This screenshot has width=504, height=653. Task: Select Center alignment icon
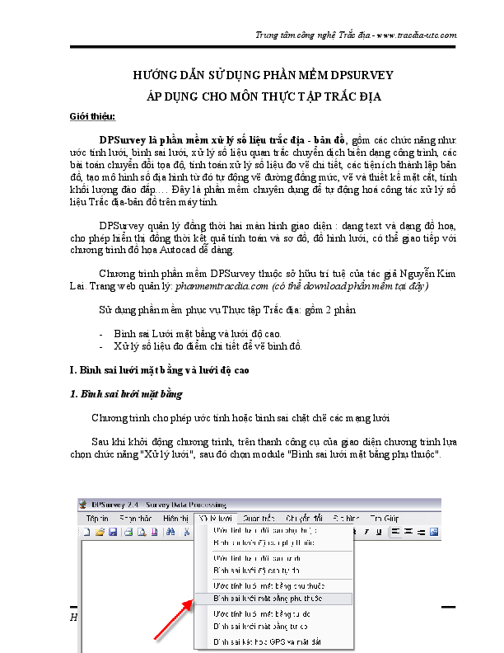click(408, 532)
